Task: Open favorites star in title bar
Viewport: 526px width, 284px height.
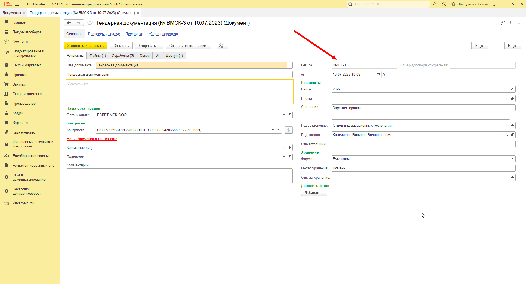Action: pos(453,4)
